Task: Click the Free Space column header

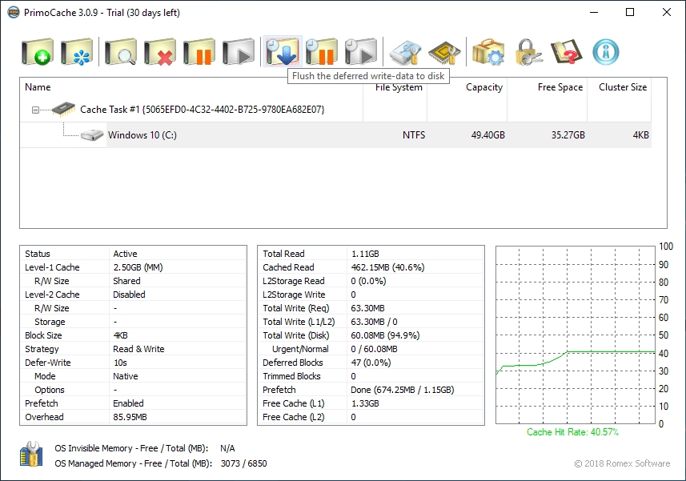Action: pyautogui.click(x=547, y=87)
